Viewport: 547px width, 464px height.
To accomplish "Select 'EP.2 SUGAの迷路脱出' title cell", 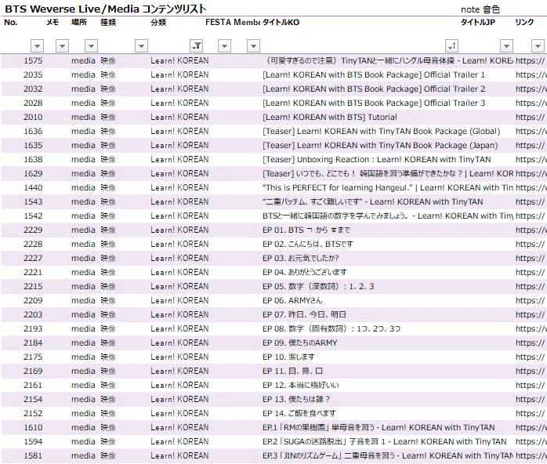I will pyautogui.click(x=385, y=442).
